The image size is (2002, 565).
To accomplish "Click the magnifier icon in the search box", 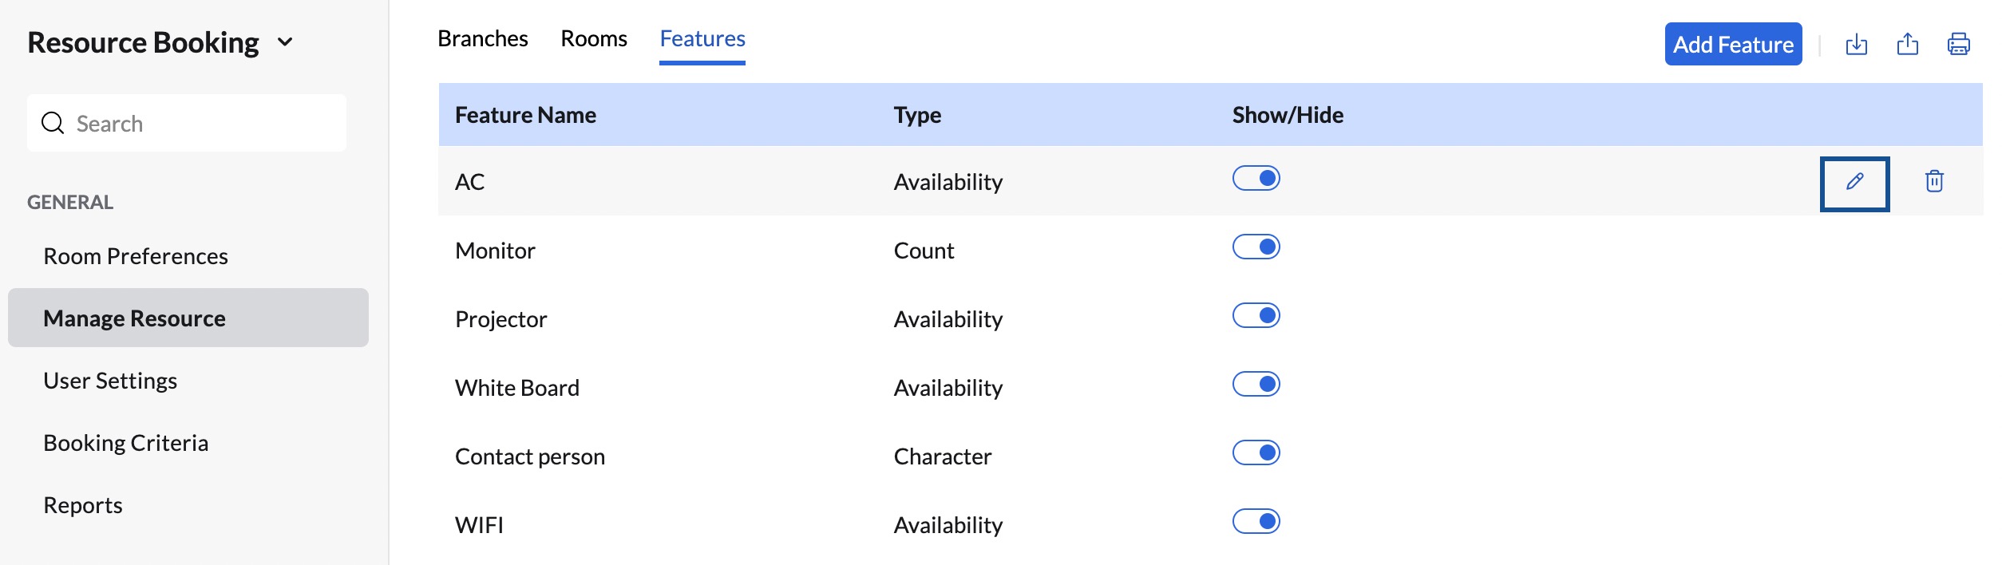I will pyautogui.click(x=53, y=123).
